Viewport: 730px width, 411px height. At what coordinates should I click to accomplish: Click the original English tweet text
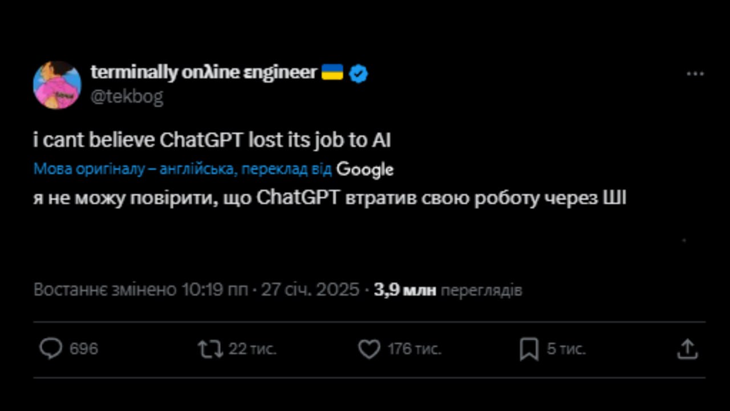[x=212, y=140]
